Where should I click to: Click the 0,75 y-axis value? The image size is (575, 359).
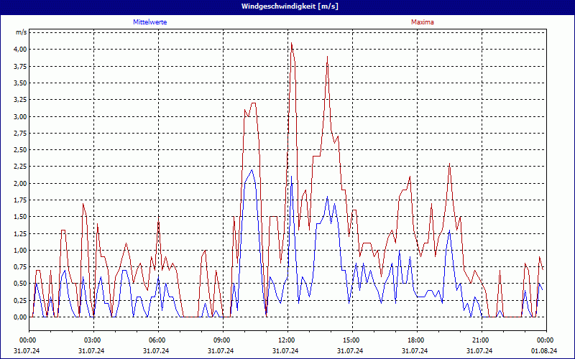click(20, 267)
